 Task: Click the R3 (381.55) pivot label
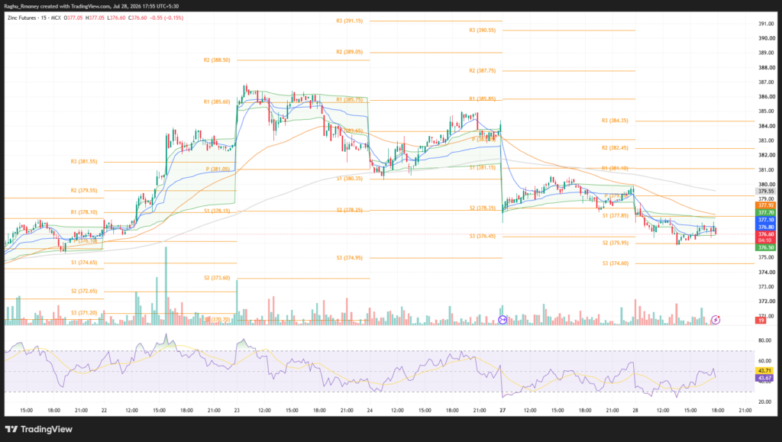coord(84,161)
